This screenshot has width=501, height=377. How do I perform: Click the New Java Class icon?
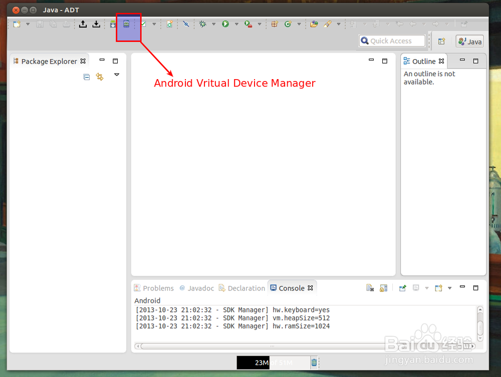click(x=288, y=24)
